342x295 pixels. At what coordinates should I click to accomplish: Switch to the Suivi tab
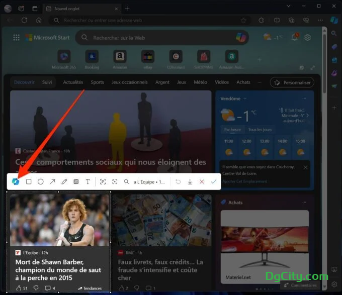coord(47,82)
